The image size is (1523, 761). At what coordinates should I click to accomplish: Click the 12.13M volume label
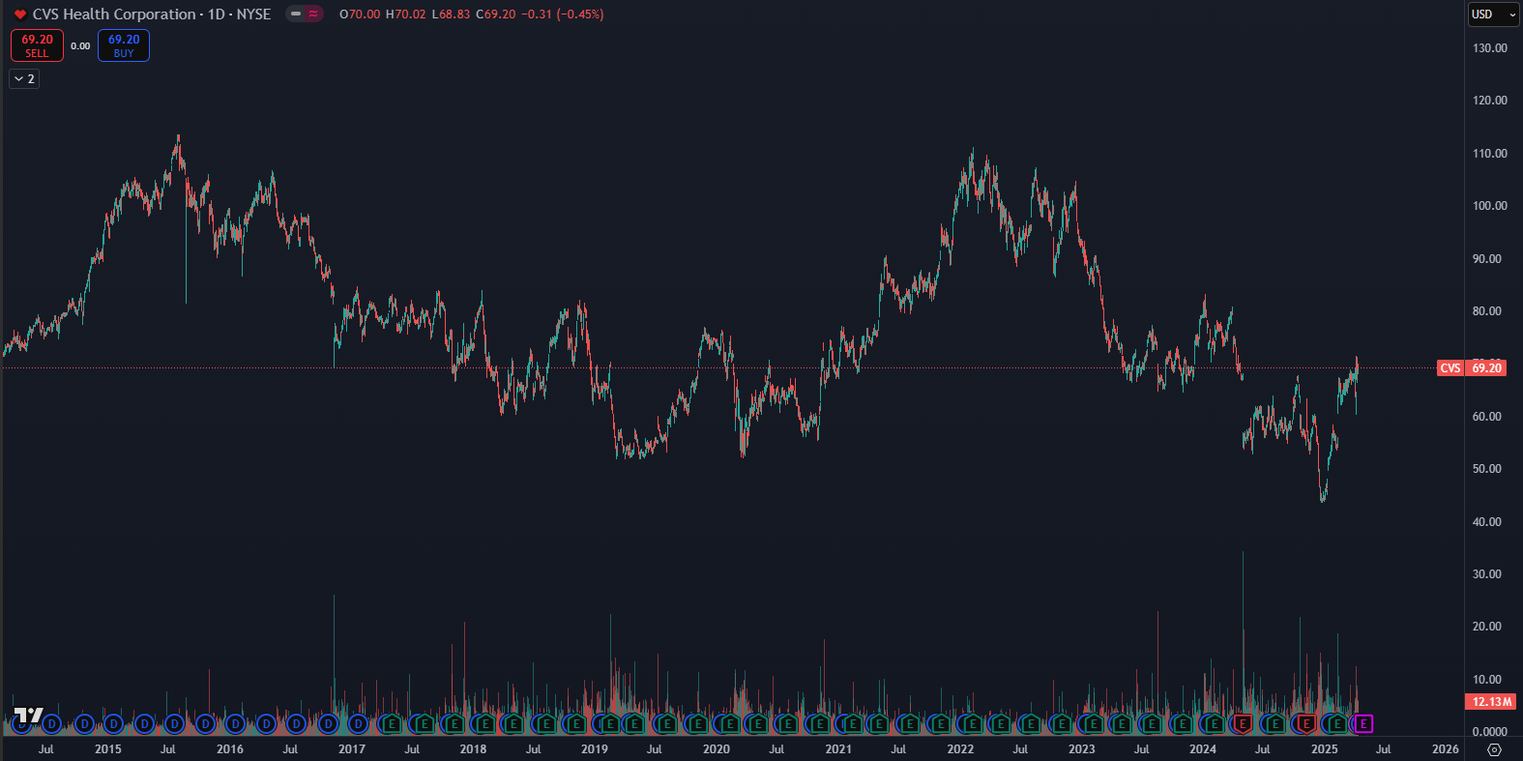pos(1491,702)
